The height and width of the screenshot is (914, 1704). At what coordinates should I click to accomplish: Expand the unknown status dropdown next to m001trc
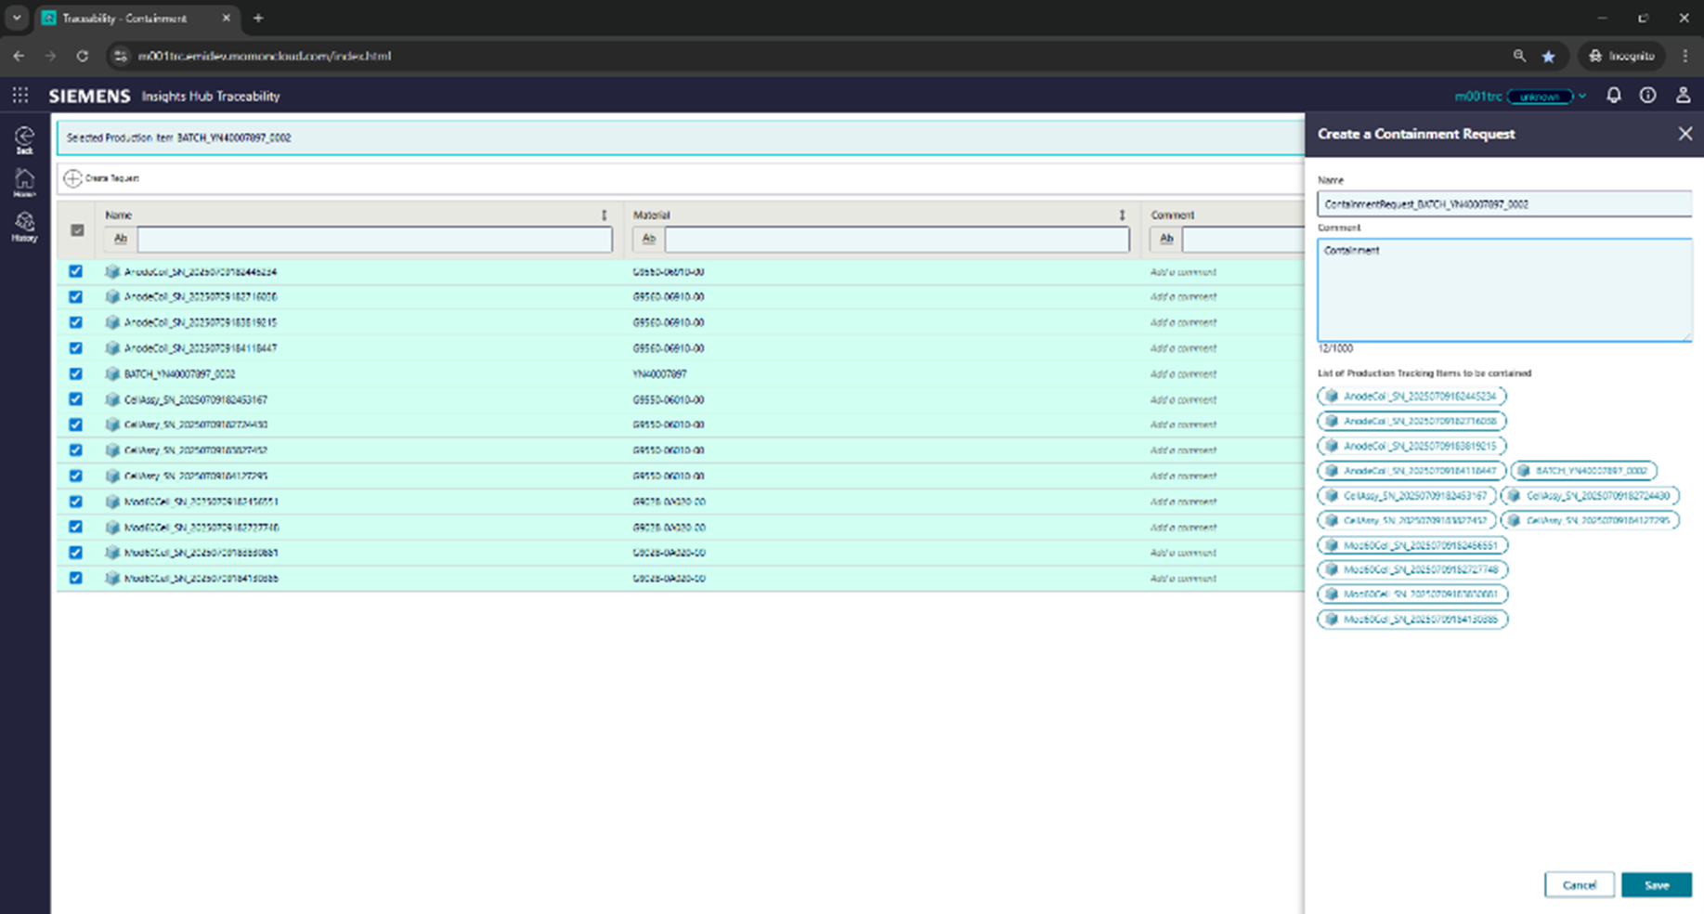pyautogui.click(x=1582, y=96)
